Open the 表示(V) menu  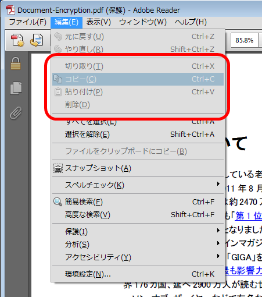(x=99, y=22)
